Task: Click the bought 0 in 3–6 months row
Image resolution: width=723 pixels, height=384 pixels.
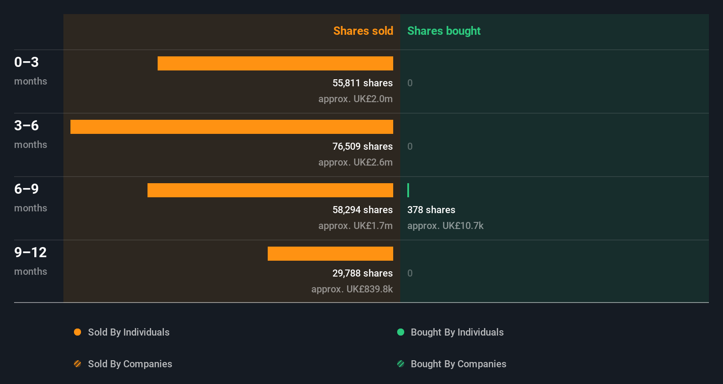Action: pos(410,146)
